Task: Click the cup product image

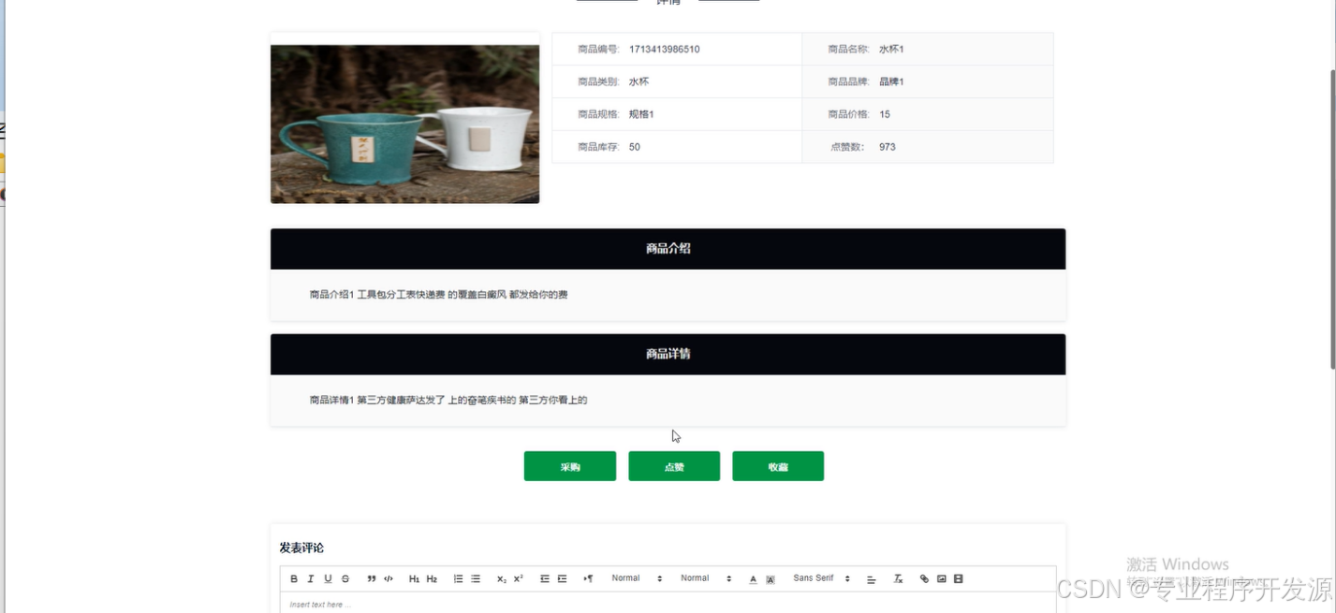Action: pos(405,124)
